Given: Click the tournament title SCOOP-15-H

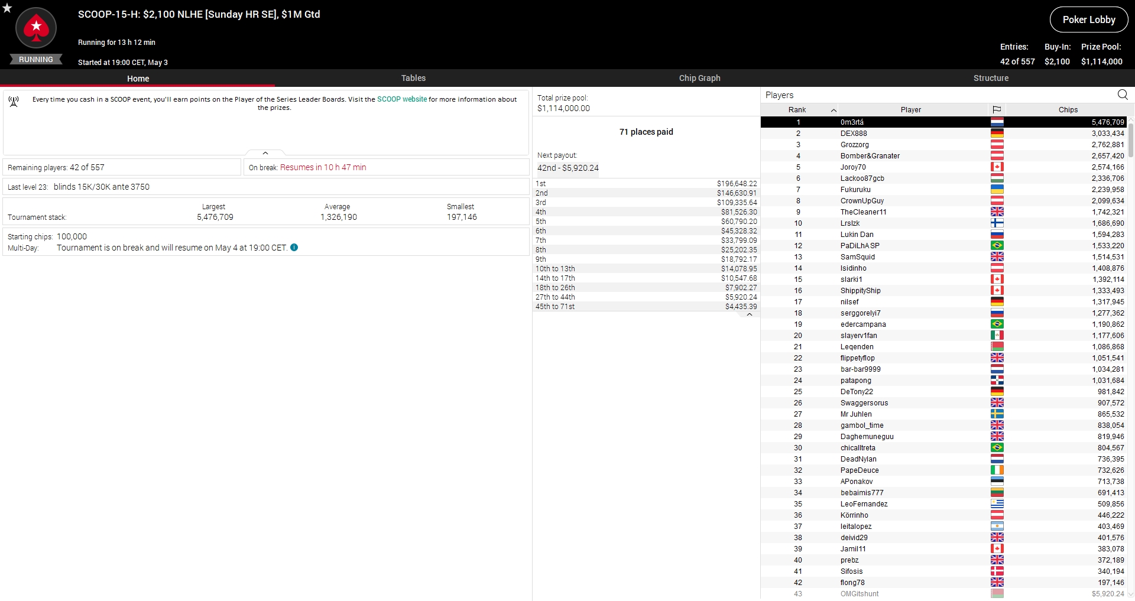Looking at the screenshot, I should (x=199, y=14).
